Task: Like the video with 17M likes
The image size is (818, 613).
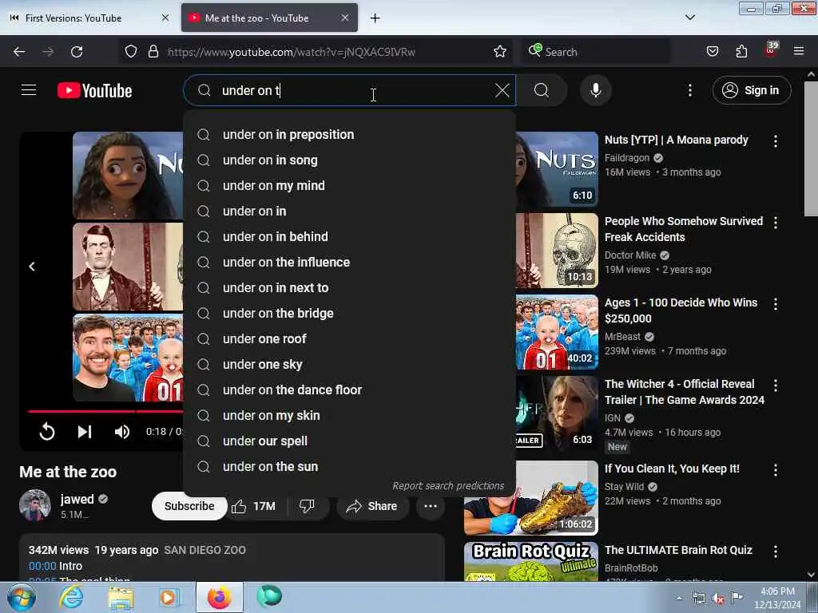Action: [253, 506]
